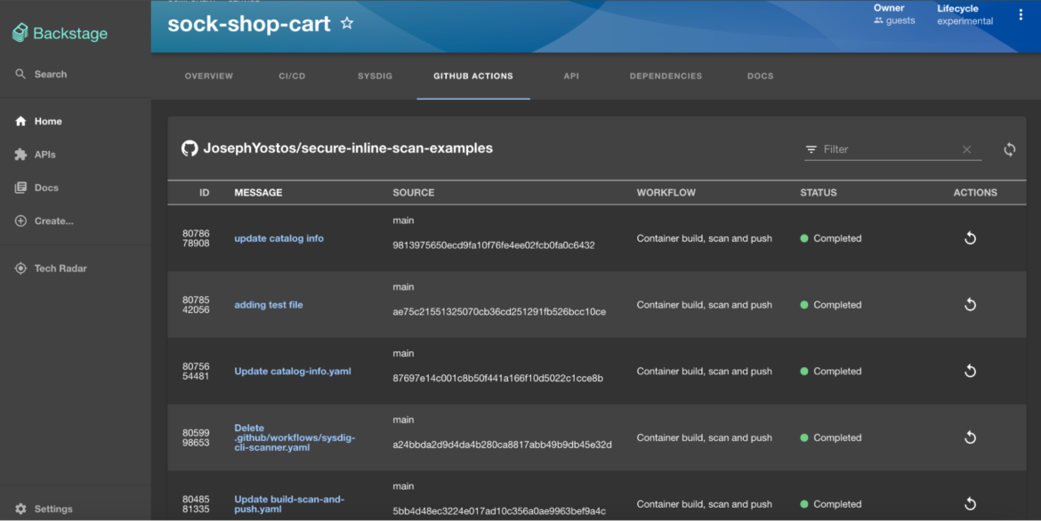This screenshot has height=521, width=1041.
Task: Refresh the workflow runs table
Action: click(x=1009, y=149)
